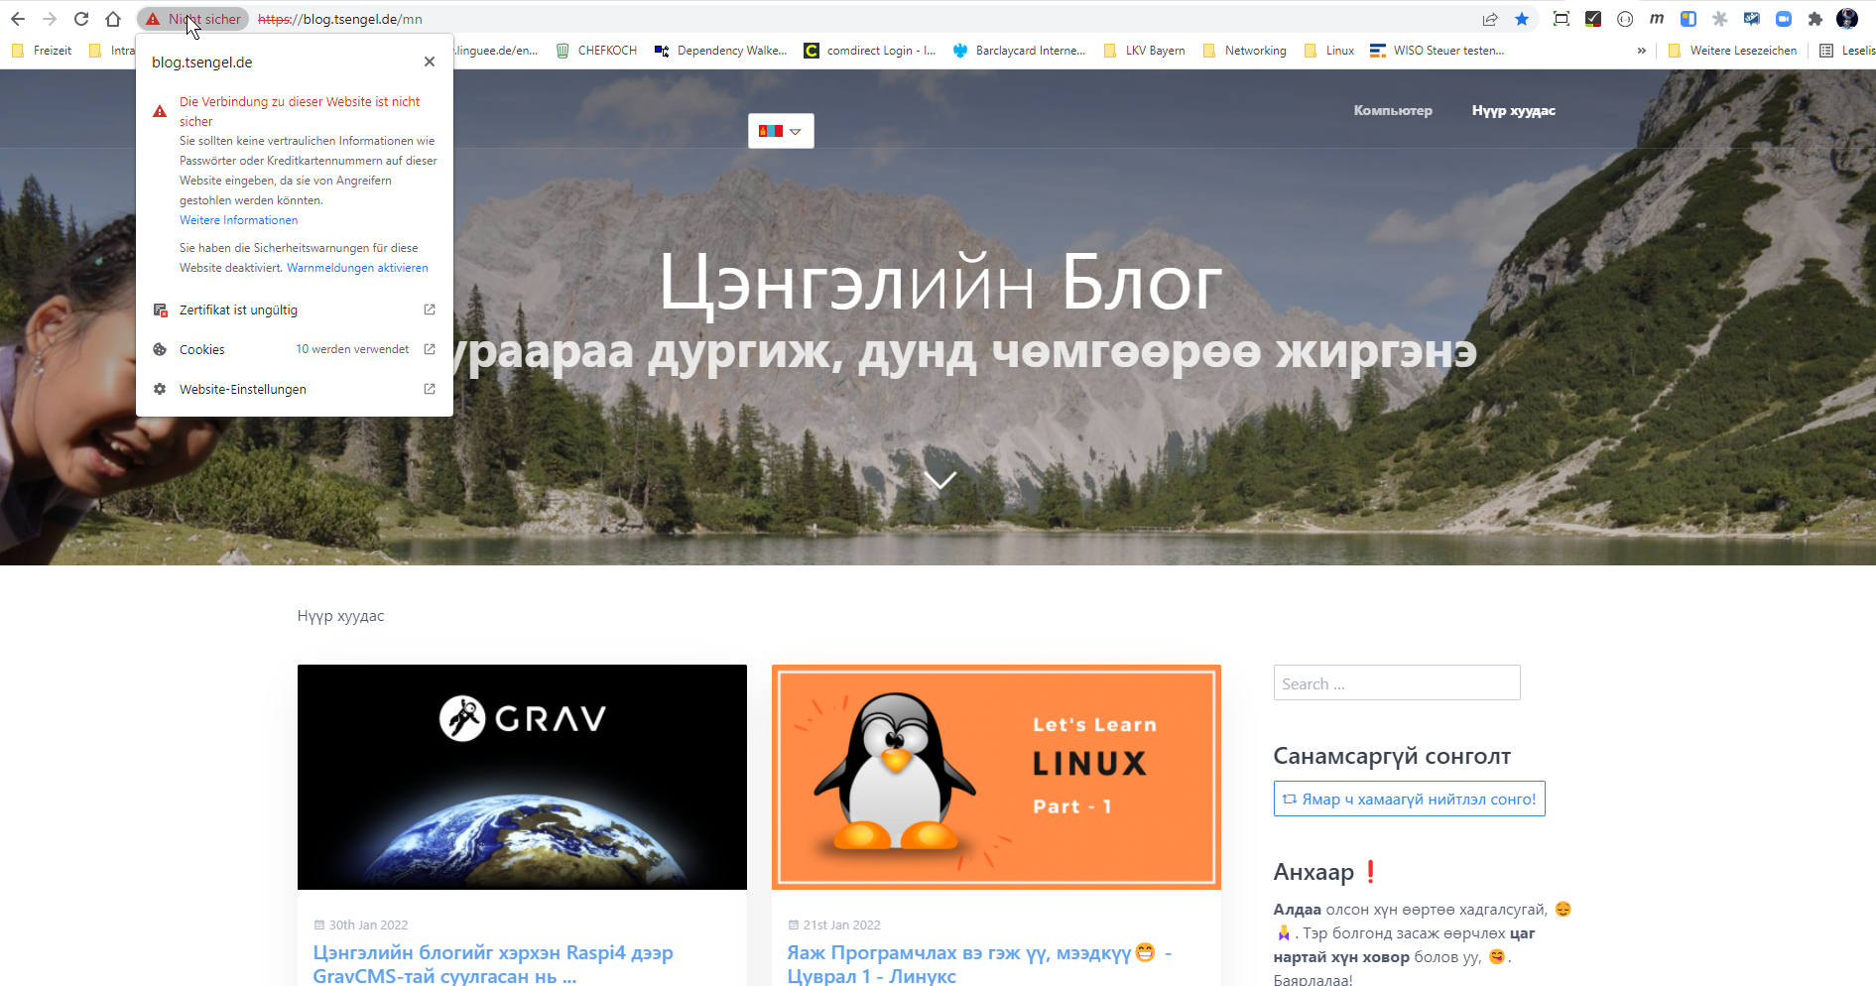
Task: Open the round JSON braces extension
Action: [1625, 19]
